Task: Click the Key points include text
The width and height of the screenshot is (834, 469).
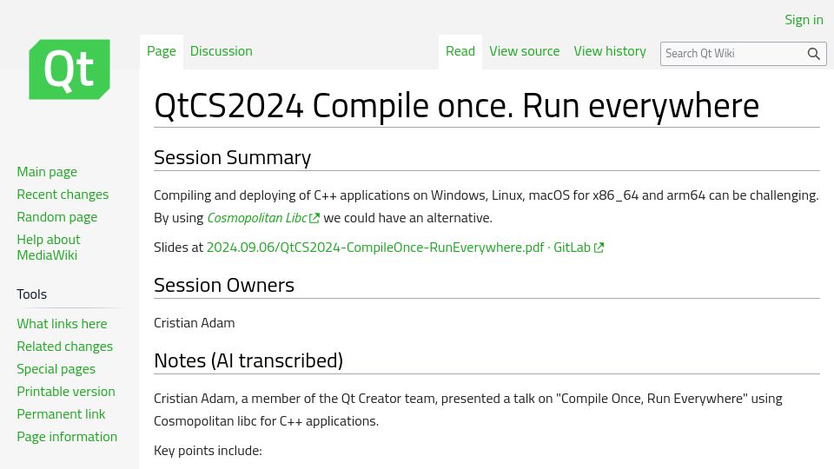Action: pos(208,451)
